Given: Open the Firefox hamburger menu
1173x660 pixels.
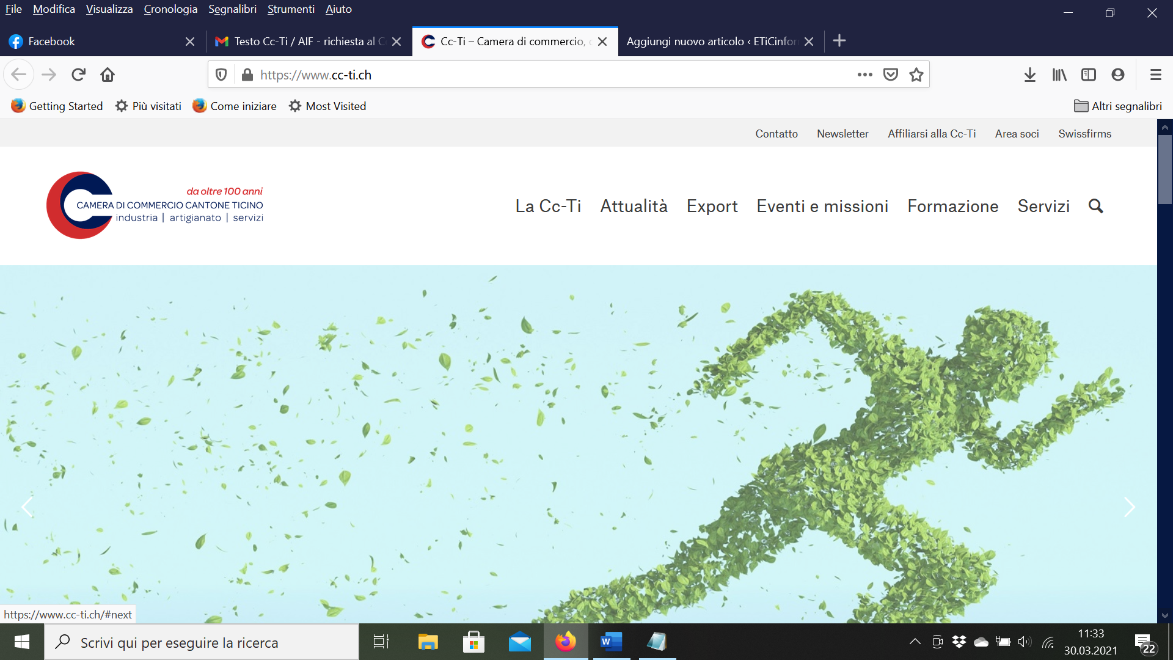Looking at the screenshot, I should 1155,75.
